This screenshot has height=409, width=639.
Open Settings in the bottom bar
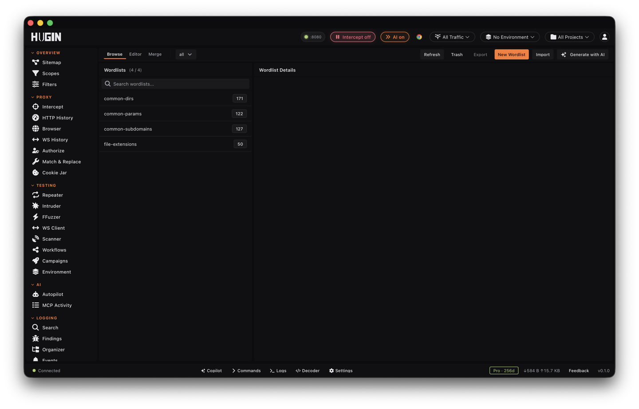[x=341, y=370]
